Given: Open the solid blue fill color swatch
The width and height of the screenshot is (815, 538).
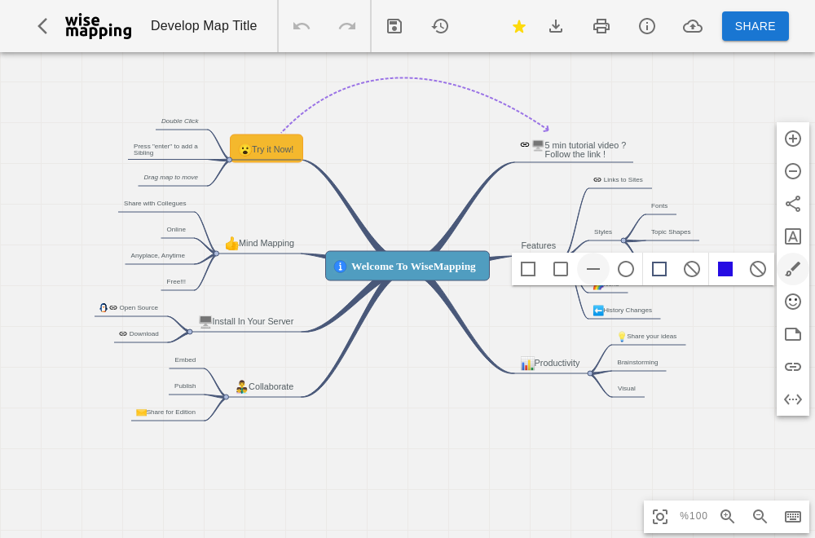Looking at the screenshot, I should (725, 269).
